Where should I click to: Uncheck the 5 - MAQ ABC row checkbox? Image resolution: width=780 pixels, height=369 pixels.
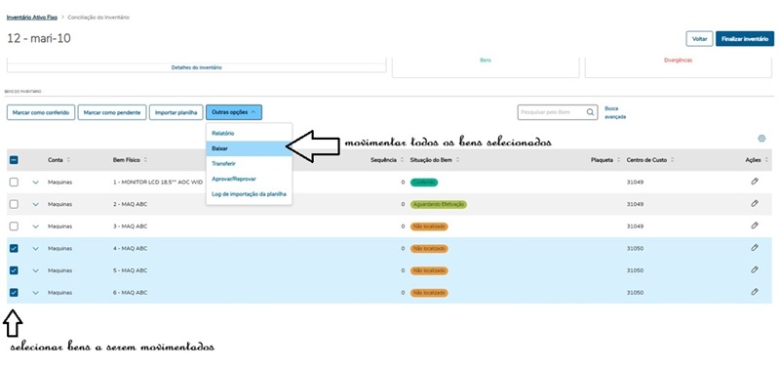[14, 270]
